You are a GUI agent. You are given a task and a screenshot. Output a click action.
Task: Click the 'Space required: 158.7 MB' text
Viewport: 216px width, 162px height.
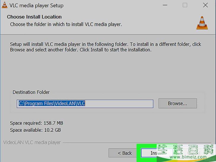coord(36,123)
